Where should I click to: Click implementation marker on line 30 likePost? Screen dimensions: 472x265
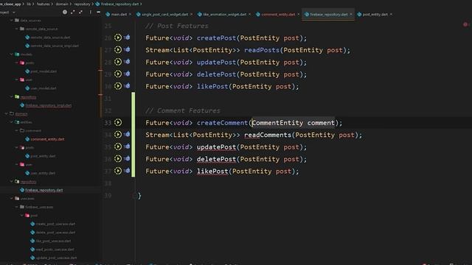coord(128,85)
